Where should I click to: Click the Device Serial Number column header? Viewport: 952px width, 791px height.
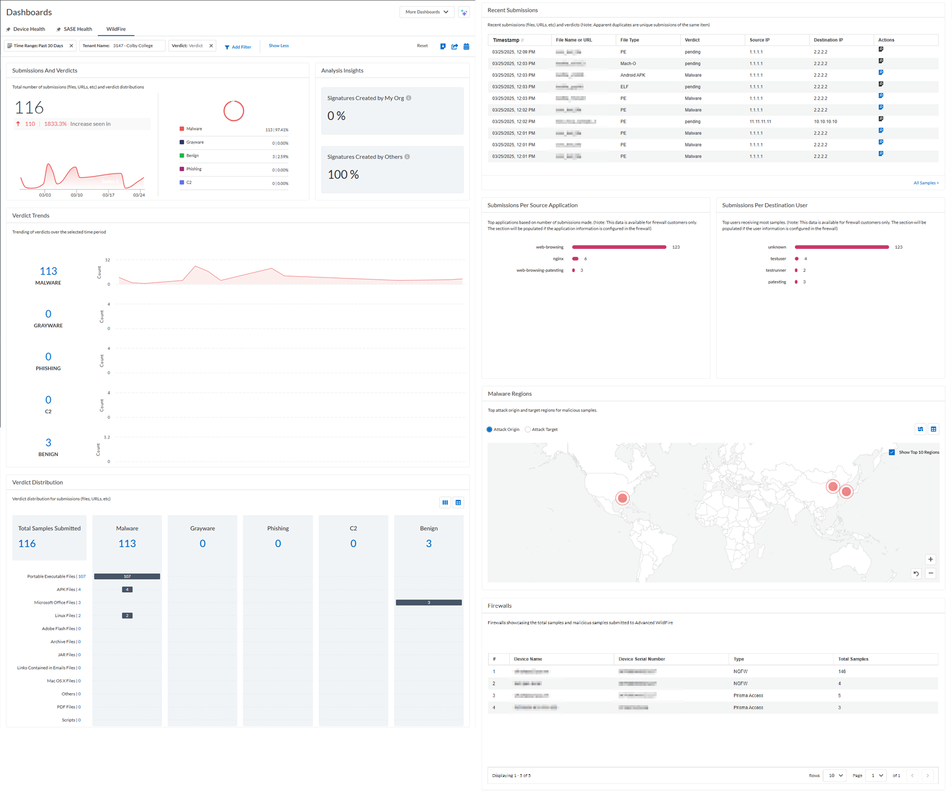pyautogui.click(x=642, y=659)
